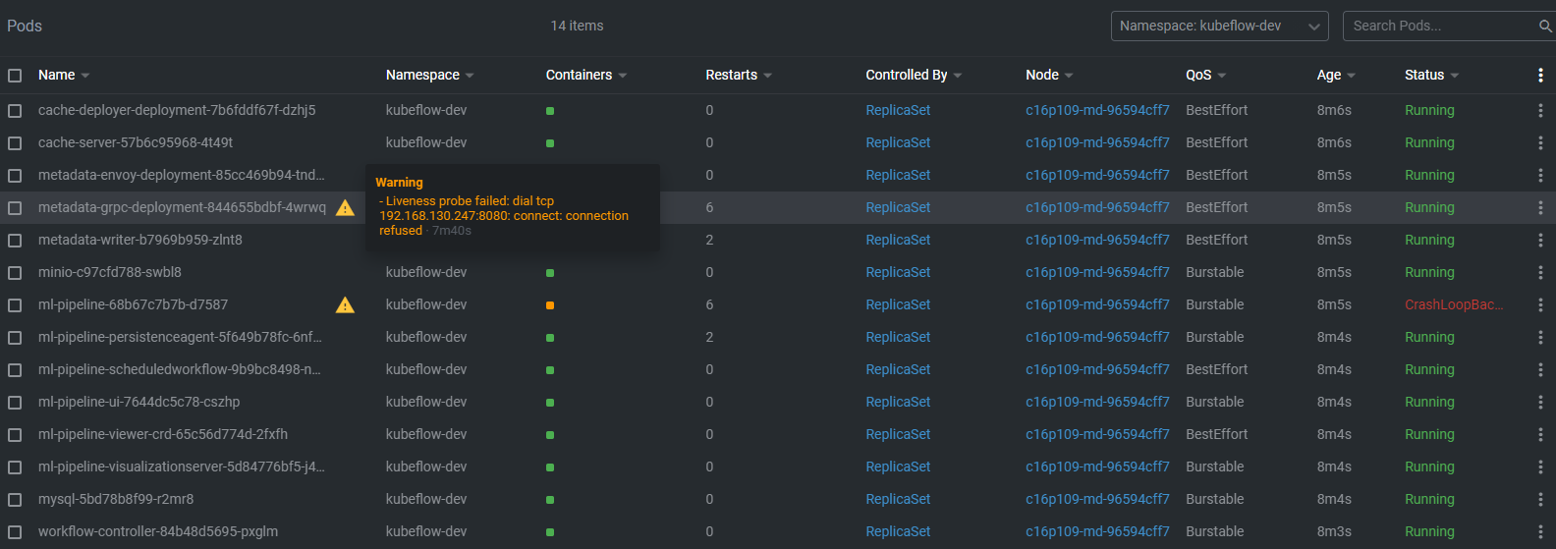
Task: Open kebab menu for cache-server row
Action: 1540,143
